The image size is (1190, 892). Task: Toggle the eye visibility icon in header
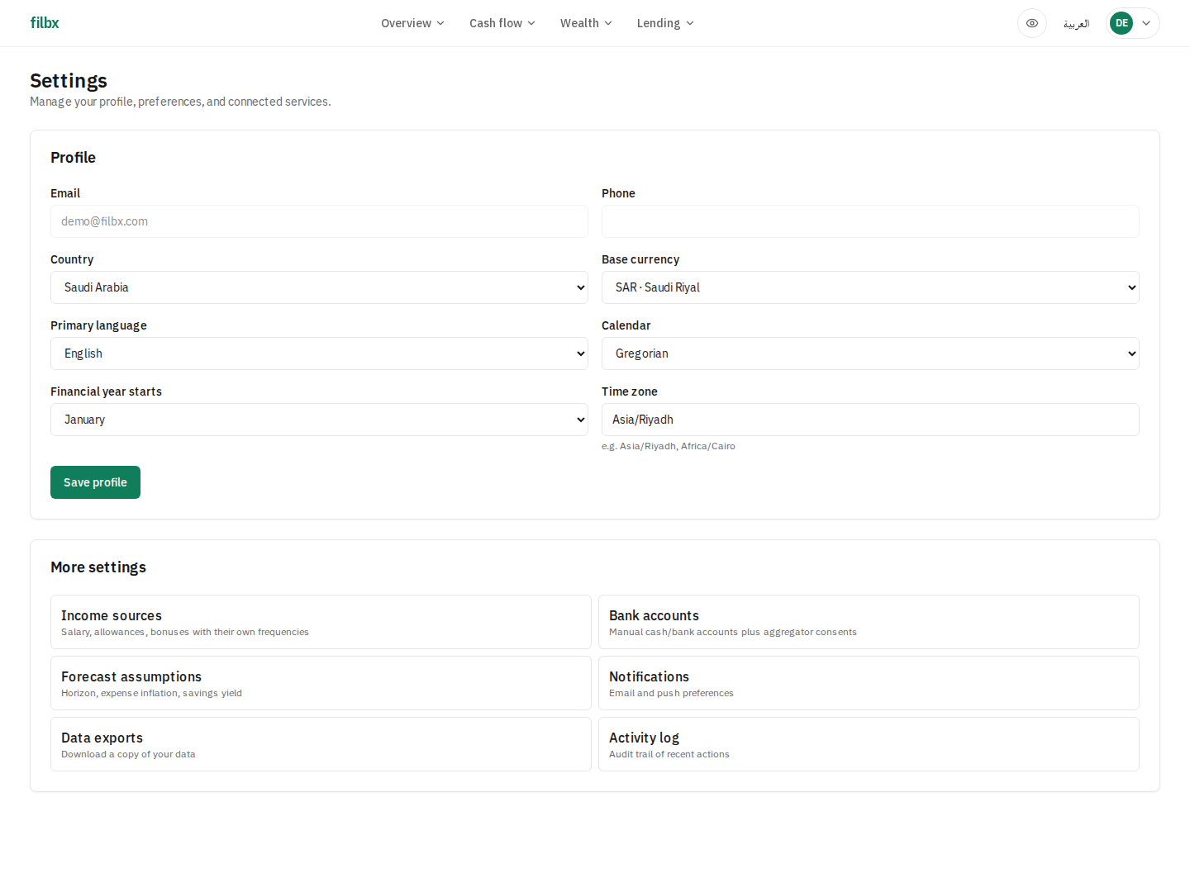point(1032,23)
